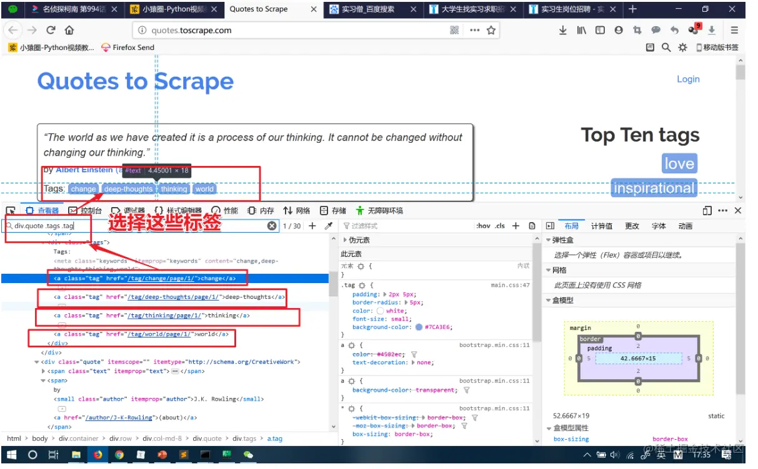Click the responsive design mode icon
This screenshot has height=469, width=758.
click(707, 211)
